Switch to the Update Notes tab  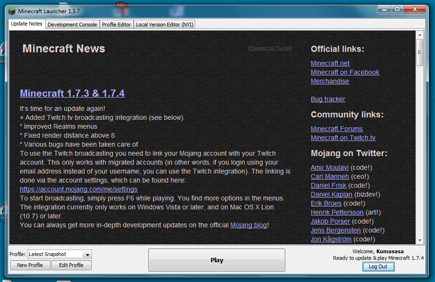[26, 24]
